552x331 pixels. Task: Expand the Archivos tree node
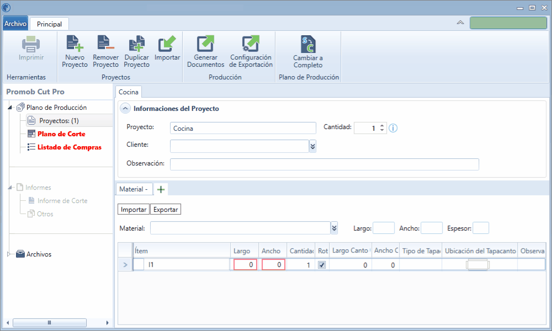pos(9,254)
